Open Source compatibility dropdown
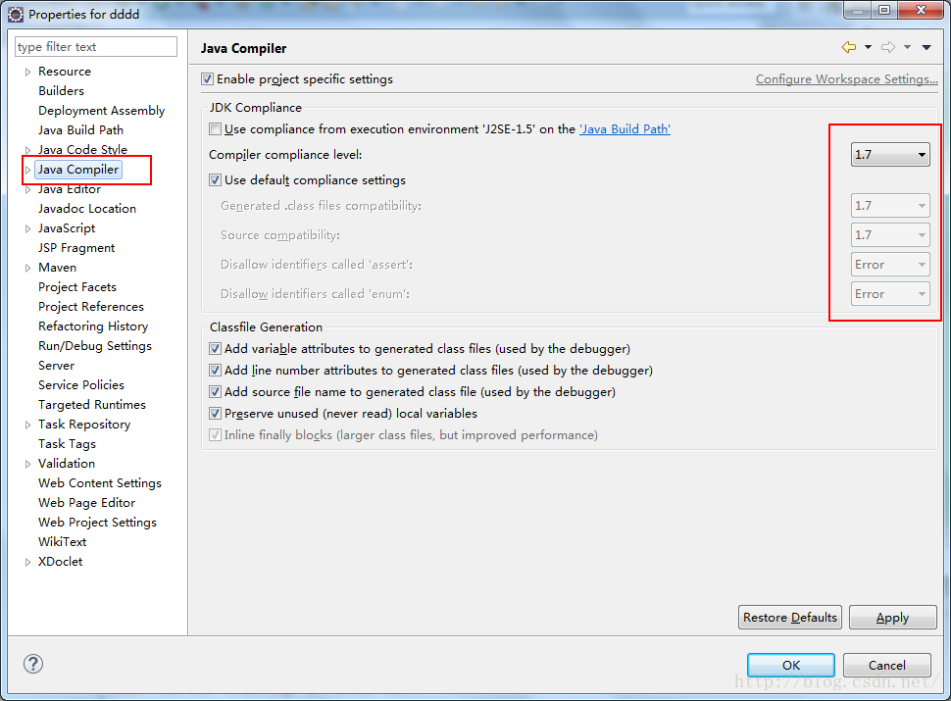Viewport: 951px width, 701px height. click(890, 234)
